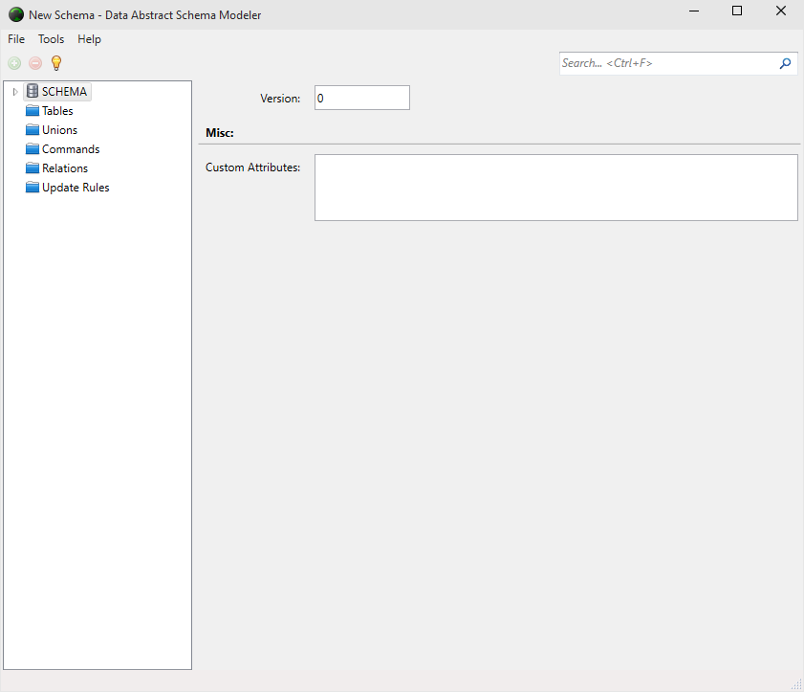804x692 pixels.
Task: Click the Version label
Action: tap(280, 98)
